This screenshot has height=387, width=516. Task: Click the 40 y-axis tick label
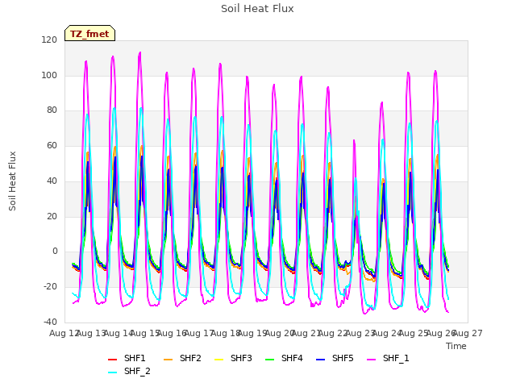52,181
